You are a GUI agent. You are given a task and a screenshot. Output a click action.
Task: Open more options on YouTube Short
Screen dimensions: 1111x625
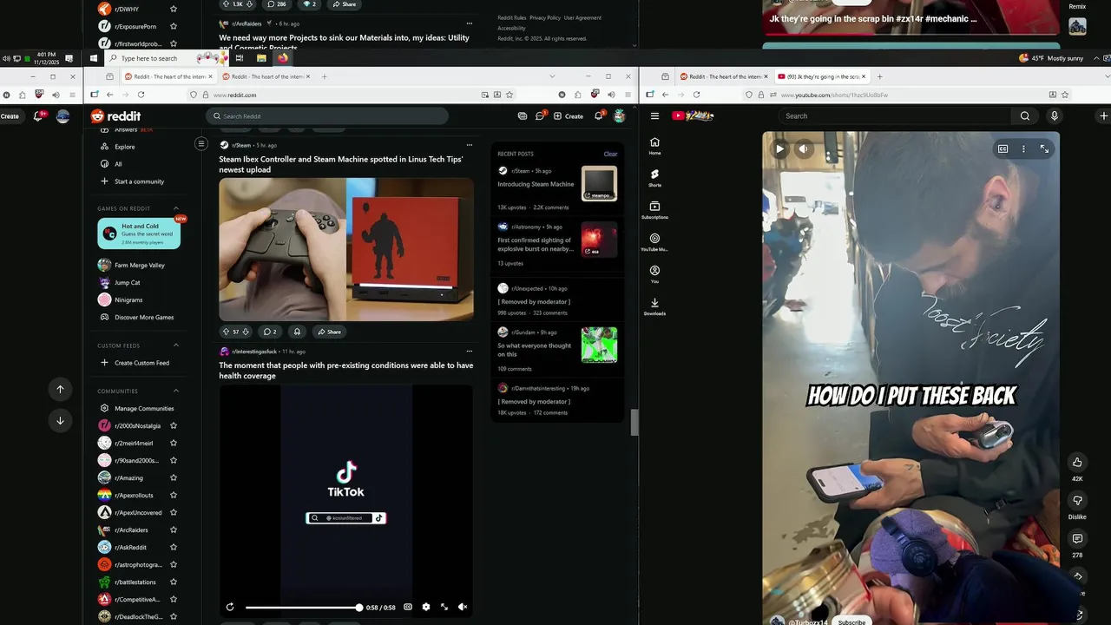(1023, 148)
